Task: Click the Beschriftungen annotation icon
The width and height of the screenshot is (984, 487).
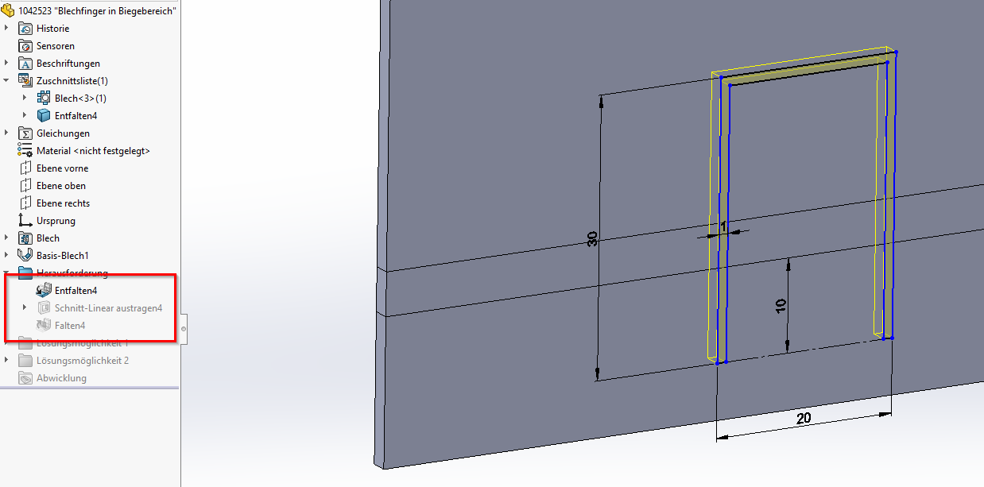Action: pyautogui.click(x=25, y=64)
